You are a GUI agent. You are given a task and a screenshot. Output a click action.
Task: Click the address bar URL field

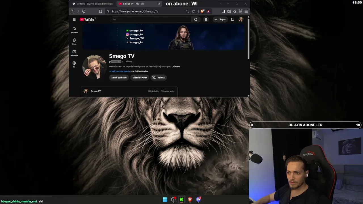[x=147, y=11]
